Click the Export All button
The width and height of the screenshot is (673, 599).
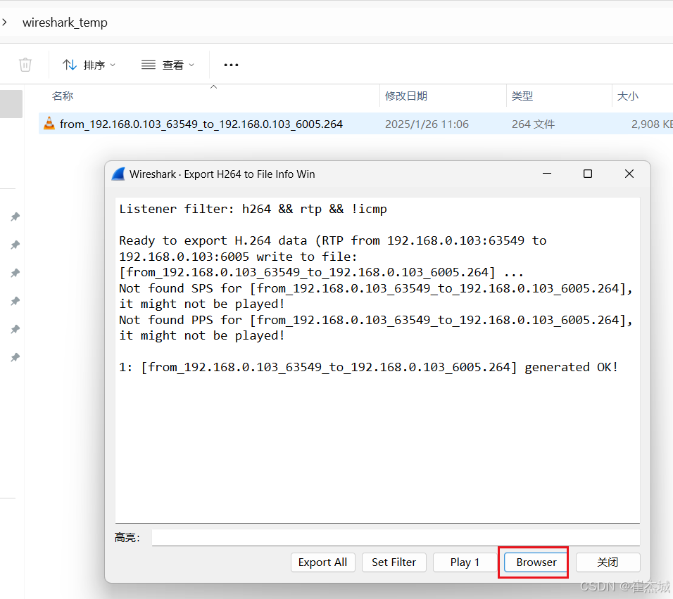(x=322, y=562)
